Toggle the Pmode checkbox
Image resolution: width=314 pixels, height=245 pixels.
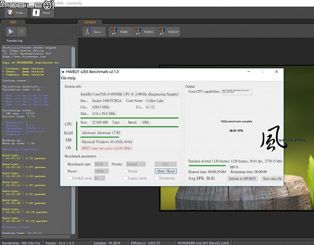click(x=126, y=171)
